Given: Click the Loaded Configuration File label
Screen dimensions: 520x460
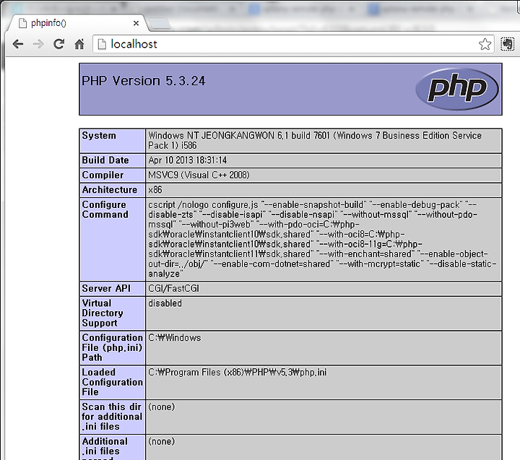Looking at the screenshot, I should tap(113, 382).
